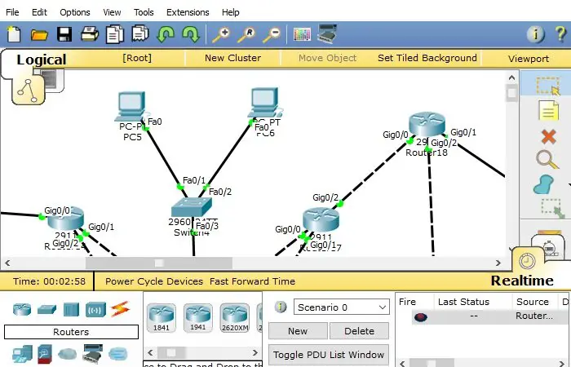
Task: Open the Edit menu
Action: coord(39,12)
